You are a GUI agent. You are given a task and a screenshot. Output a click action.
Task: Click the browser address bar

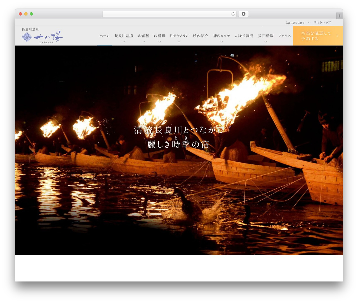(169, 14)
